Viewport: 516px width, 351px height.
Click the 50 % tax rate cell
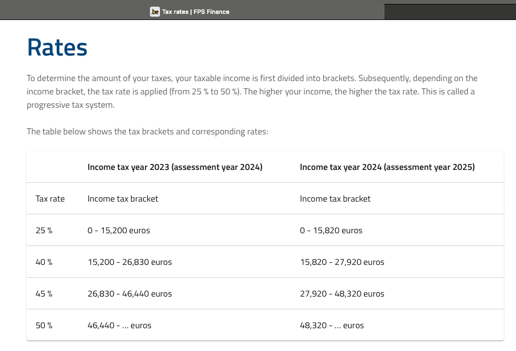click(44, 325)
